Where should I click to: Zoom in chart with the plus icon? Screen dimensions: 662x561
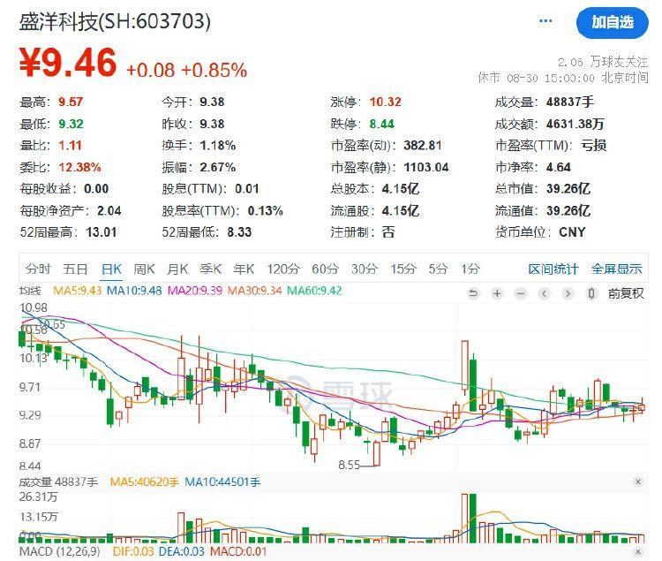(x=497, y=293)
